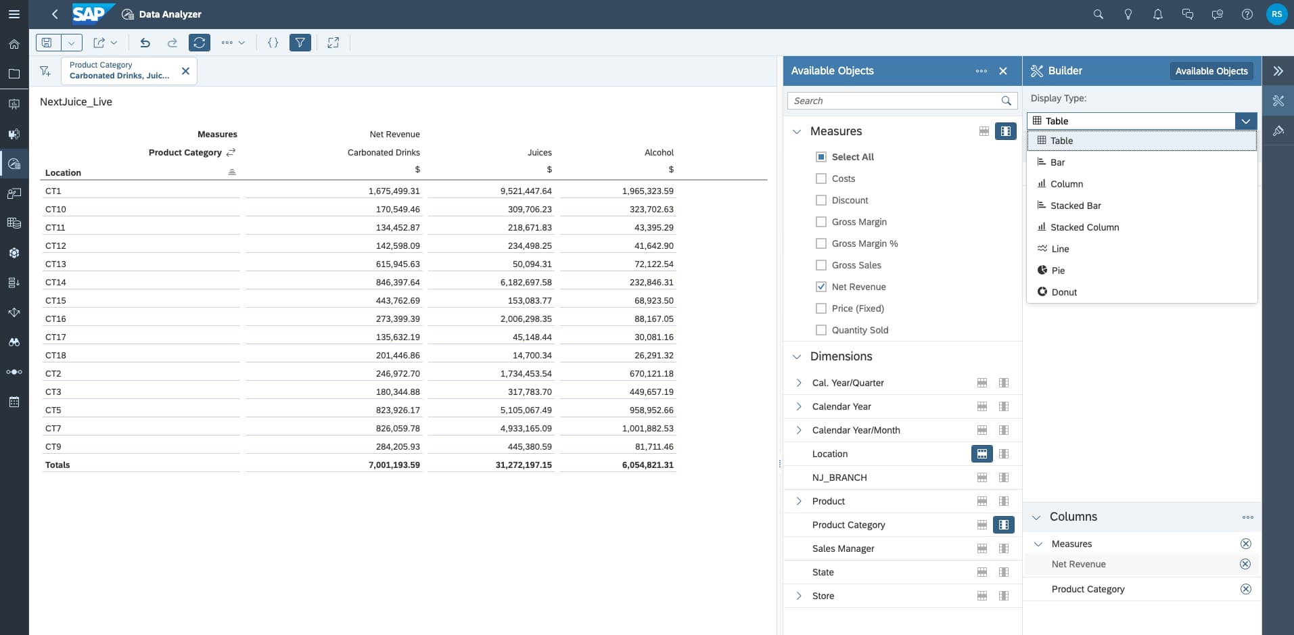Select Bar from display type list
This screenshot has height=635, width=1294.
tap(1057, 162)
